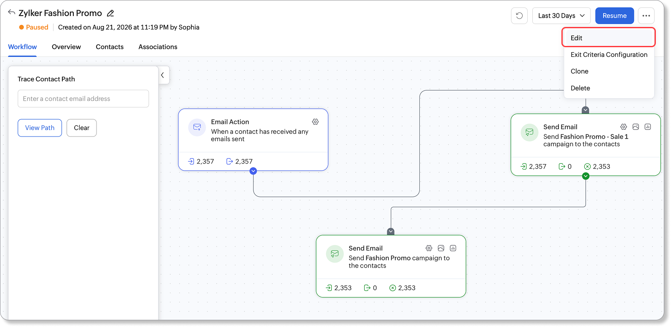Click the View Path button
Viewport: 671px width, 327px height.
[x=40, y=128]
